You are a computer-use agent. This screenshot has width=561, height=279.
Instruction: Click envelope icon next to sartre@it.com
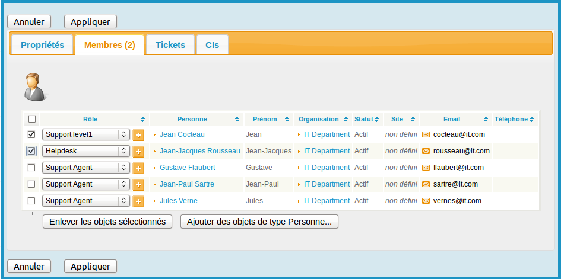[x=426, y=184]
